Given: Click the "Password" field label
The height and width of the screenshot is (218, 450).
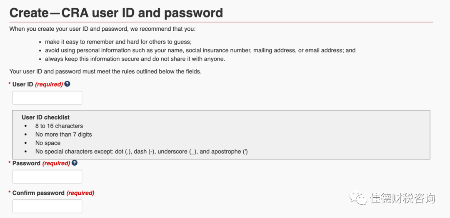Looking at the screenshot, I should point(26,163).
